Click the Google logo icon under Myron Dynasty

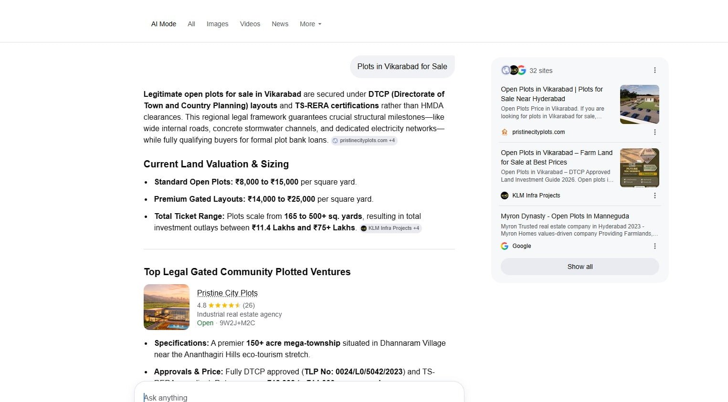point(505,246)
